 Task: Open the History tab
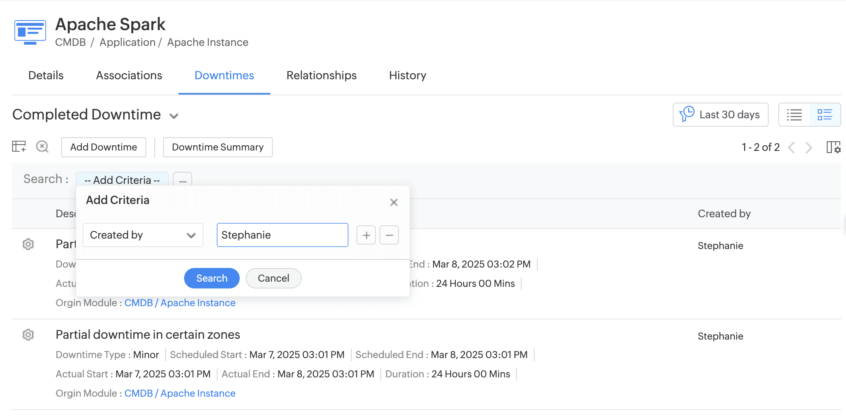[407, 76]
